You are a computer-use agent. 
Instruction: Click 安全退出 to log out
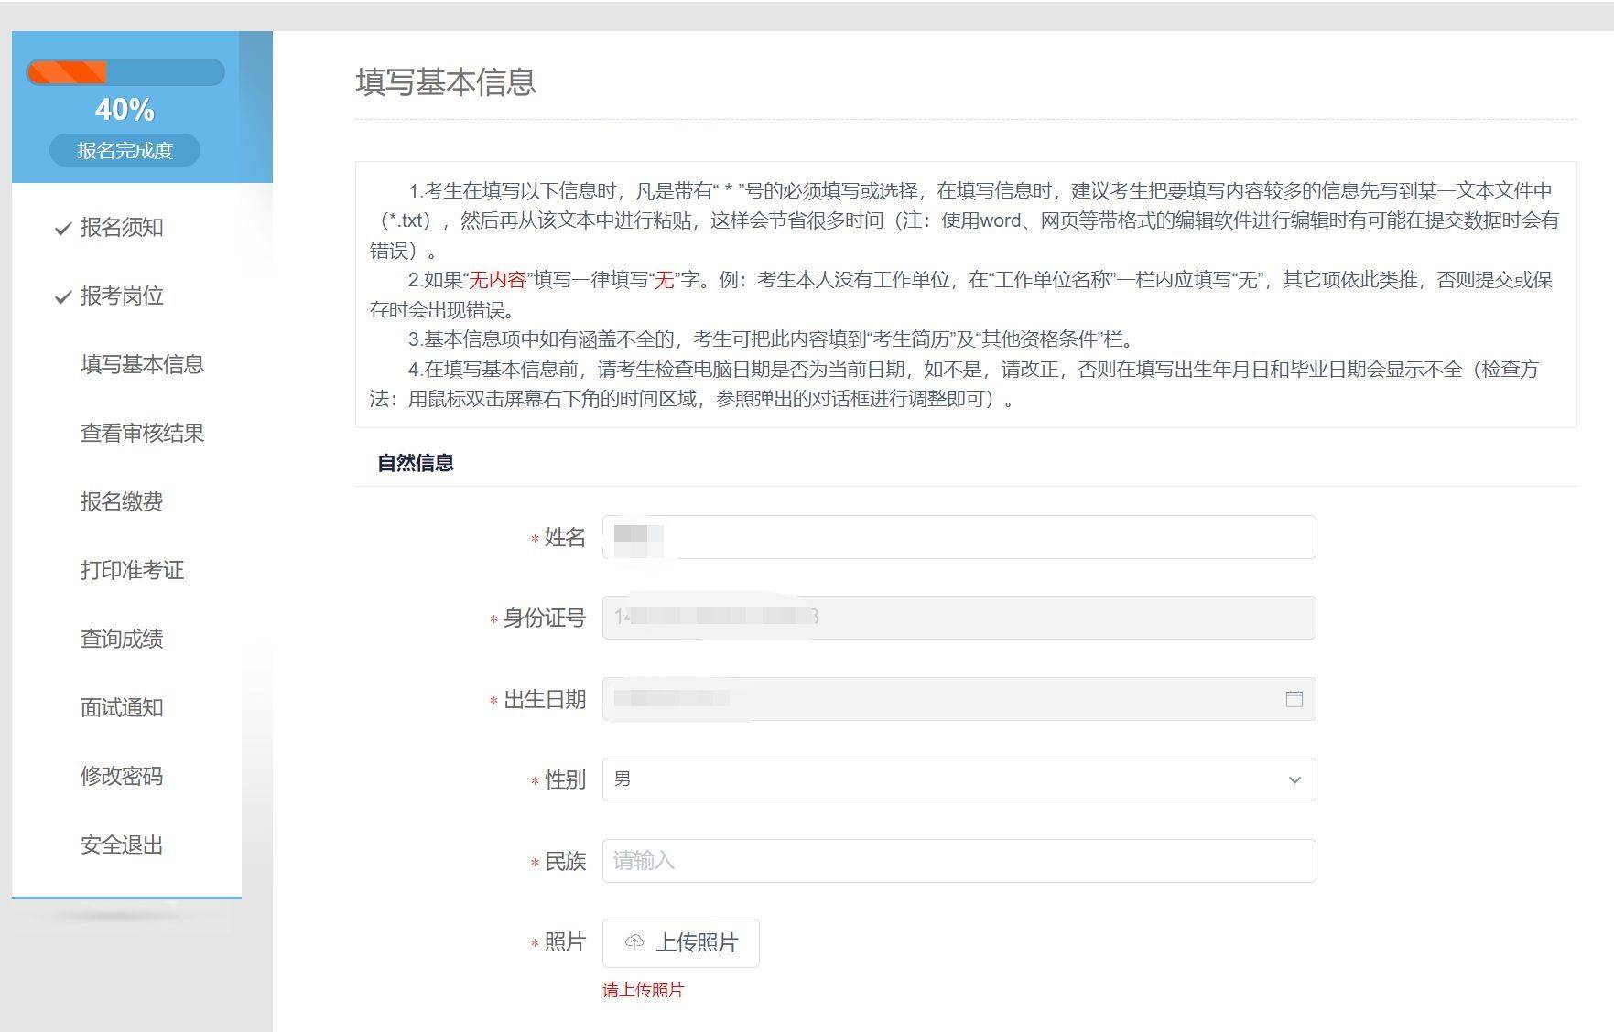[x=122, y=845]
